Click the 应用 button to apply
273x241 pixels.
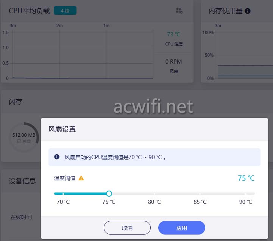coord(182,228)
